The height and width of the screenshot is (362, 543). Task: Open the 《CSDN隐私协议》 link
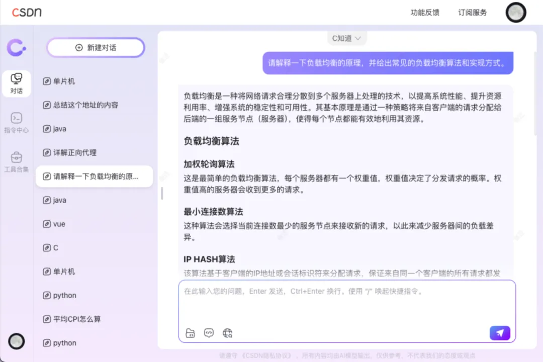click(266, 355)
